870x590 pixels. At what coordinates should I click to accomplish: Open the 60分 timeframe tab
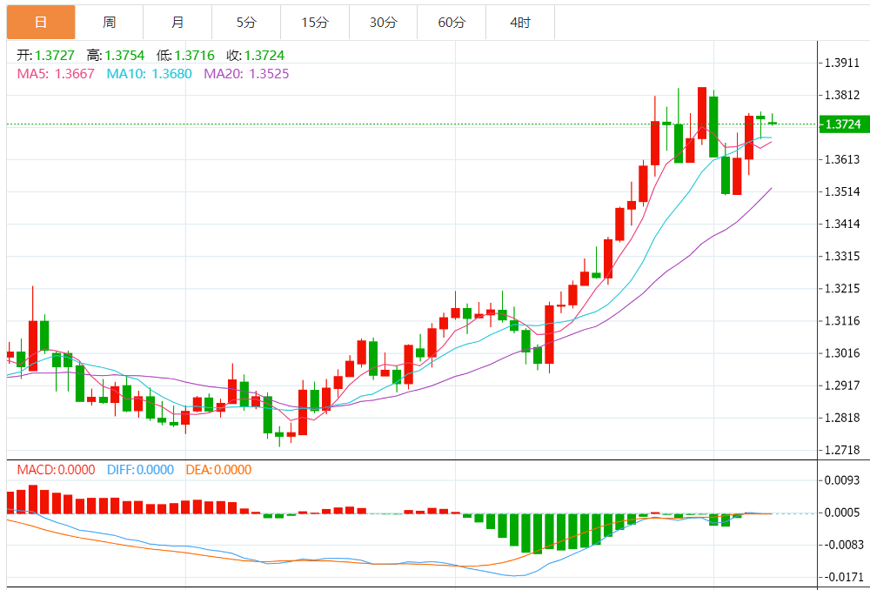click(x=452, y=23)
